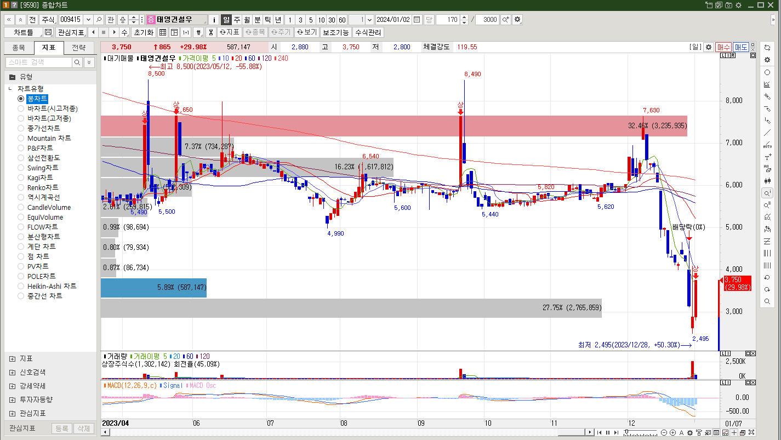Select the text annotation tool
Viewport: 781px width, 440px height.
click(x=767, y=157)
